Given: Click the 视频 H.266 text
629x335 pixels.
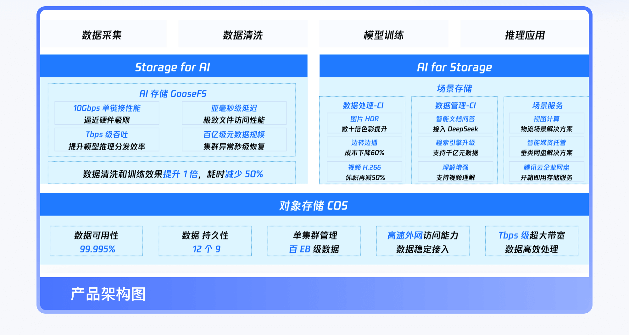Looking at the screenshot, I should (365, 167).
